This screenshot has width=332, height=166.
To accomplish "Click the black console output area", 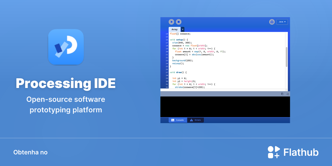I will [x=225, y=107].
